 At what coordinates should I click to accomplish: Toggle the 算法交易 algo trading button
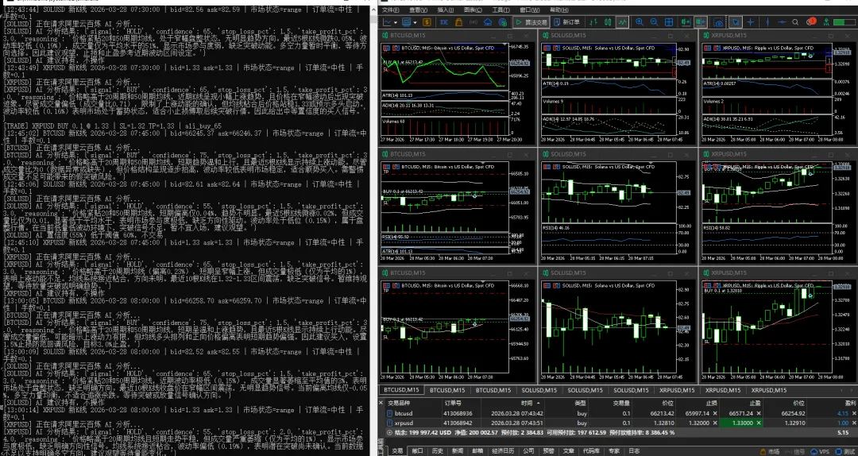click(x=530, y=22)
